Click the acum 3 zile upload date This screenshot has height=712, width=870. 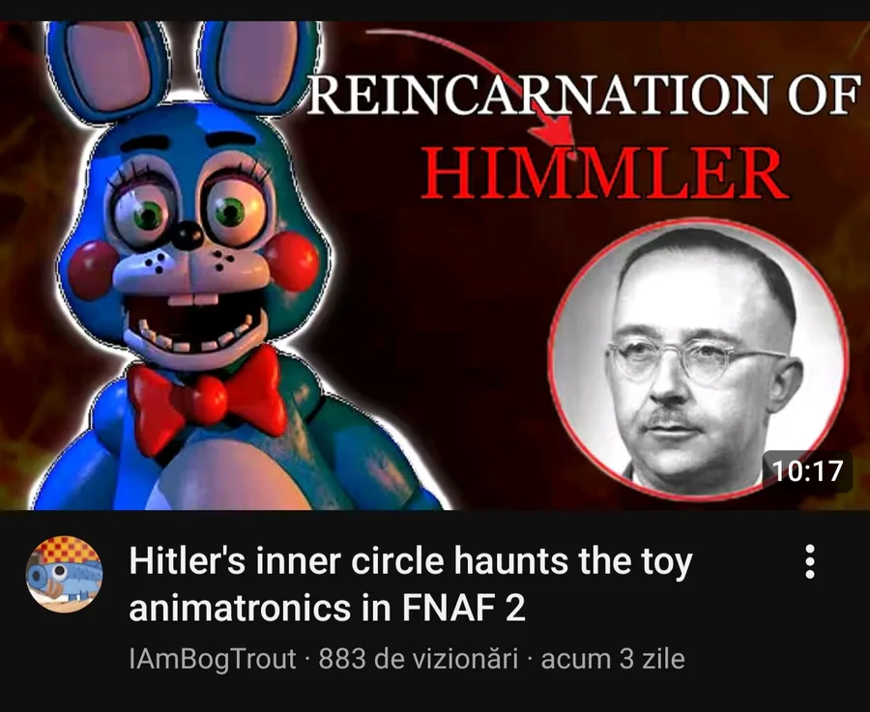613,659
